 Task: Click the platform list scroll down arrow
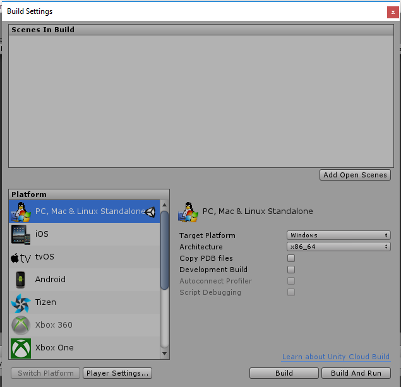(164, 354)
